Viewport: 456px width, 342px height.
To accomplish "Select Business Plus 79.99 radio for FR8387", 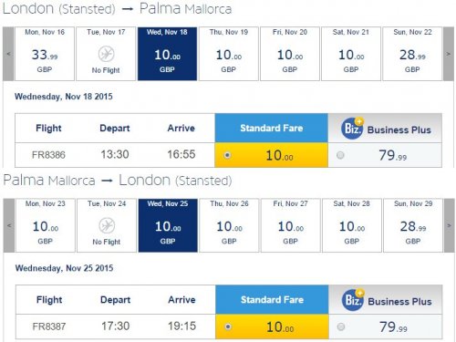I will click(341, 326).
